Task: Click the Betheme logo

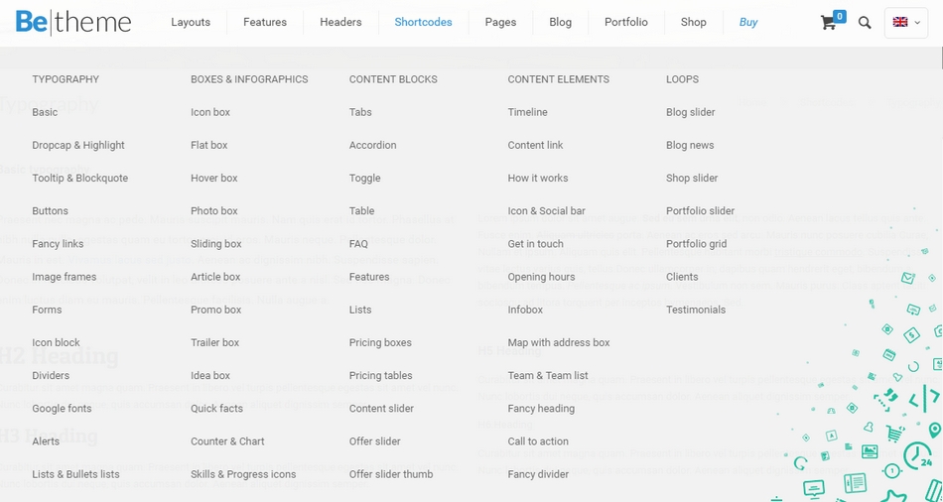Action: (x=73, y=22)
